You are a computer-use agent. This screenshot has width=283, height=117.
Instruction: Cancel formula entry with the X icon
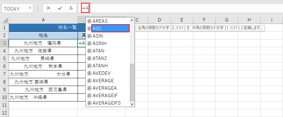49,8
